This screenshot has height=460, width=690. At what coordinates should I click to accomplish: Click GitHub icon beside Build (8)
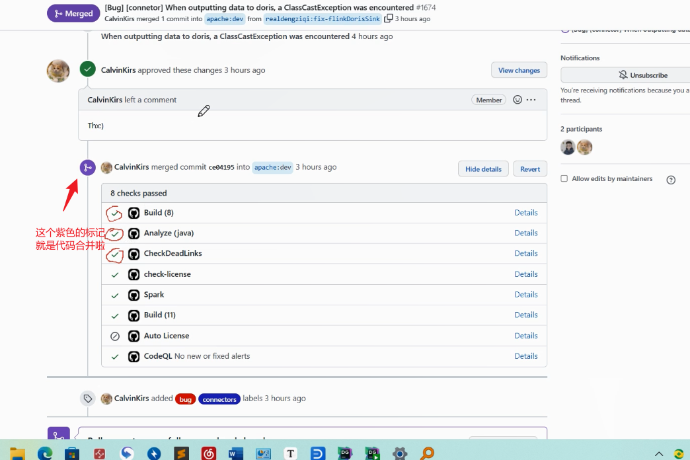(x=134, y=213)
